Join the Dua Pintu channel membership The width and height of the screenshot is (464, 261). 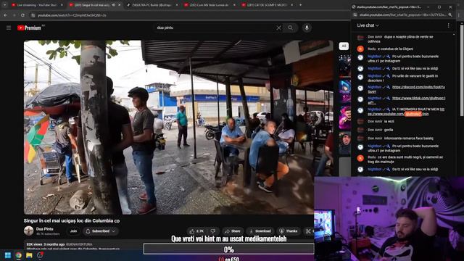[73, 231]
